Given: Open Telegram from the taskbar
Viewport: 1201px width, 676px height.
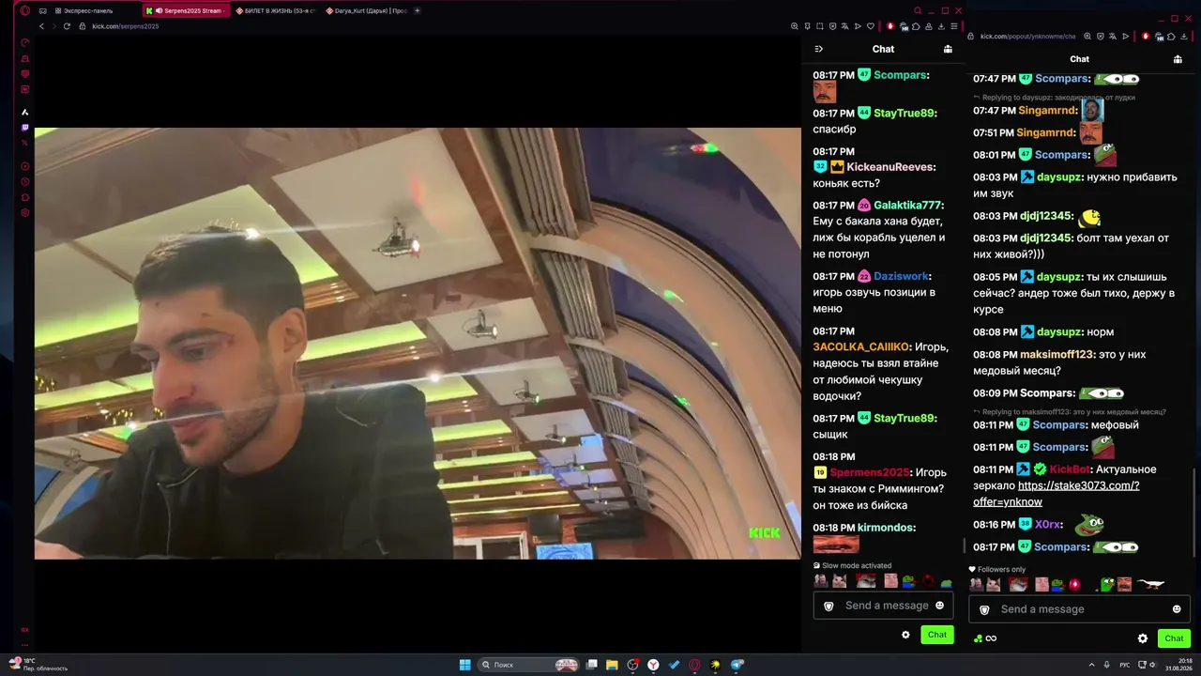Looking at the screenshot, I should click(x=737, y=665).
